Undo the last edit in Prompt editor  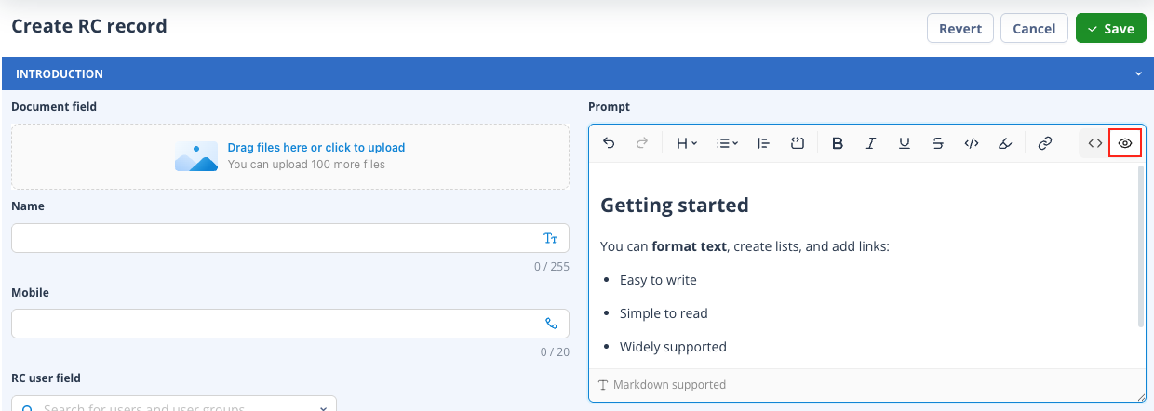point(609,143)
